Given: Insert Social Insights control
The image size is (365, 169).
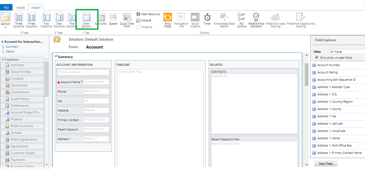Looking at the screenshot, I should coord(195,20).
